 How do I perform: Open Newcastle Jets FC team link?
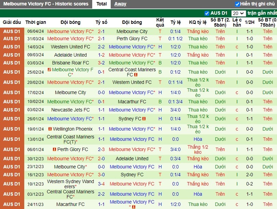[x=70, y=110]
